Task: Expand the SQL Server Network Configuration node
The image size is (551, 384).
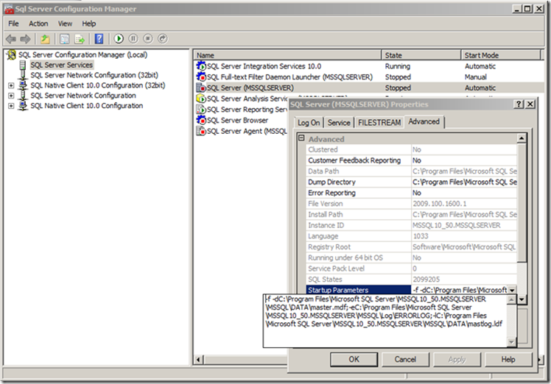Action: click(11, 96)
